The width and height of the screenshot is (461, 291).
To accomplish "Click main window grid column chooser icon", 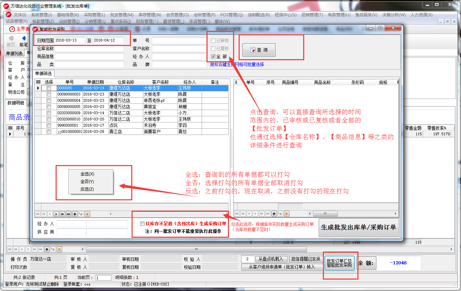I will 10,128.
